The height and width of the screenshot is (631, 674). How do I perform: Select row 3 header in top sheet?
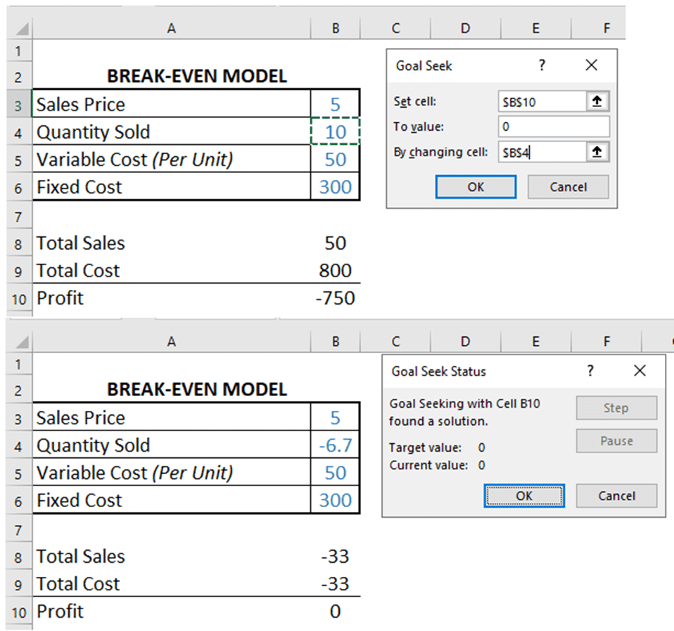click(18, 104)
